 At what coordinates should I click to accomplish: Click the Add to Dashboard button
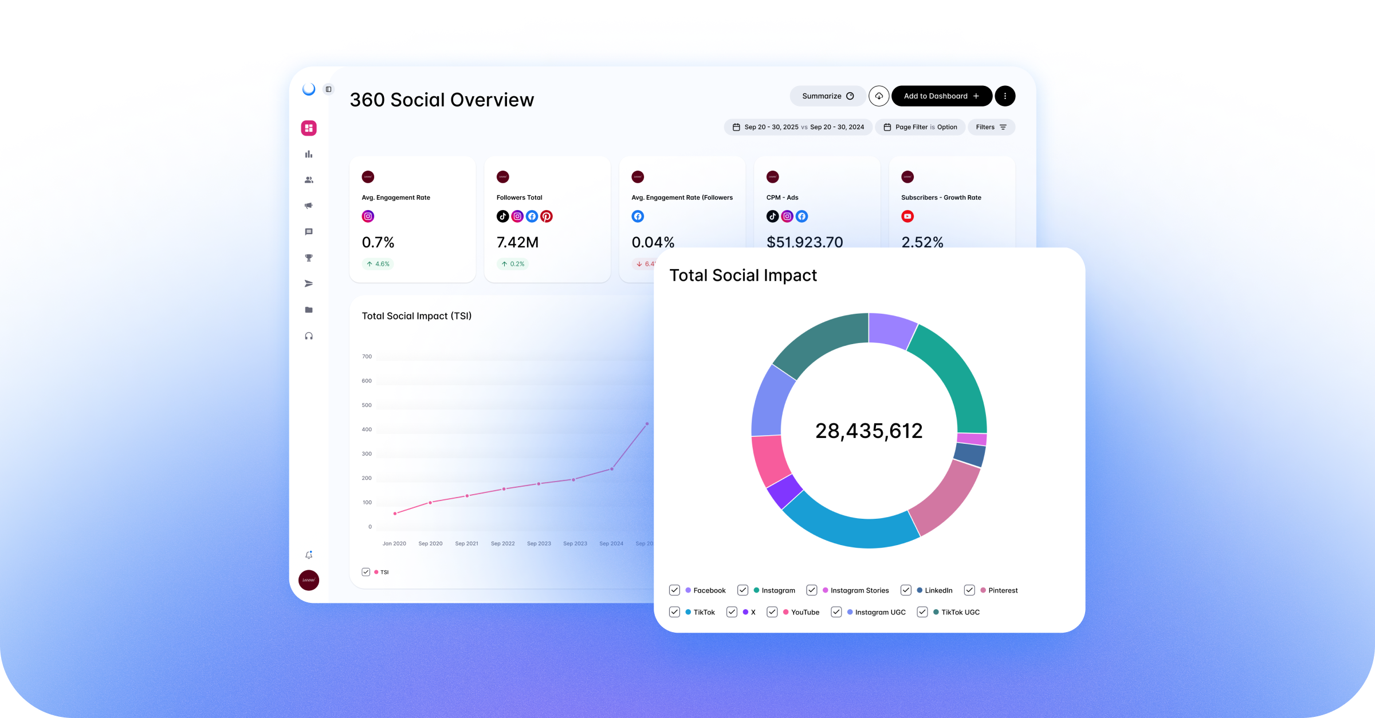(x=941, y=96)
